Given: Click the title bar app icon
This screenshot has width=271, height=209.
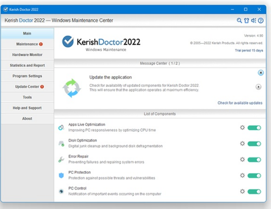Looking at the screenshot, I should click(6, 9).
